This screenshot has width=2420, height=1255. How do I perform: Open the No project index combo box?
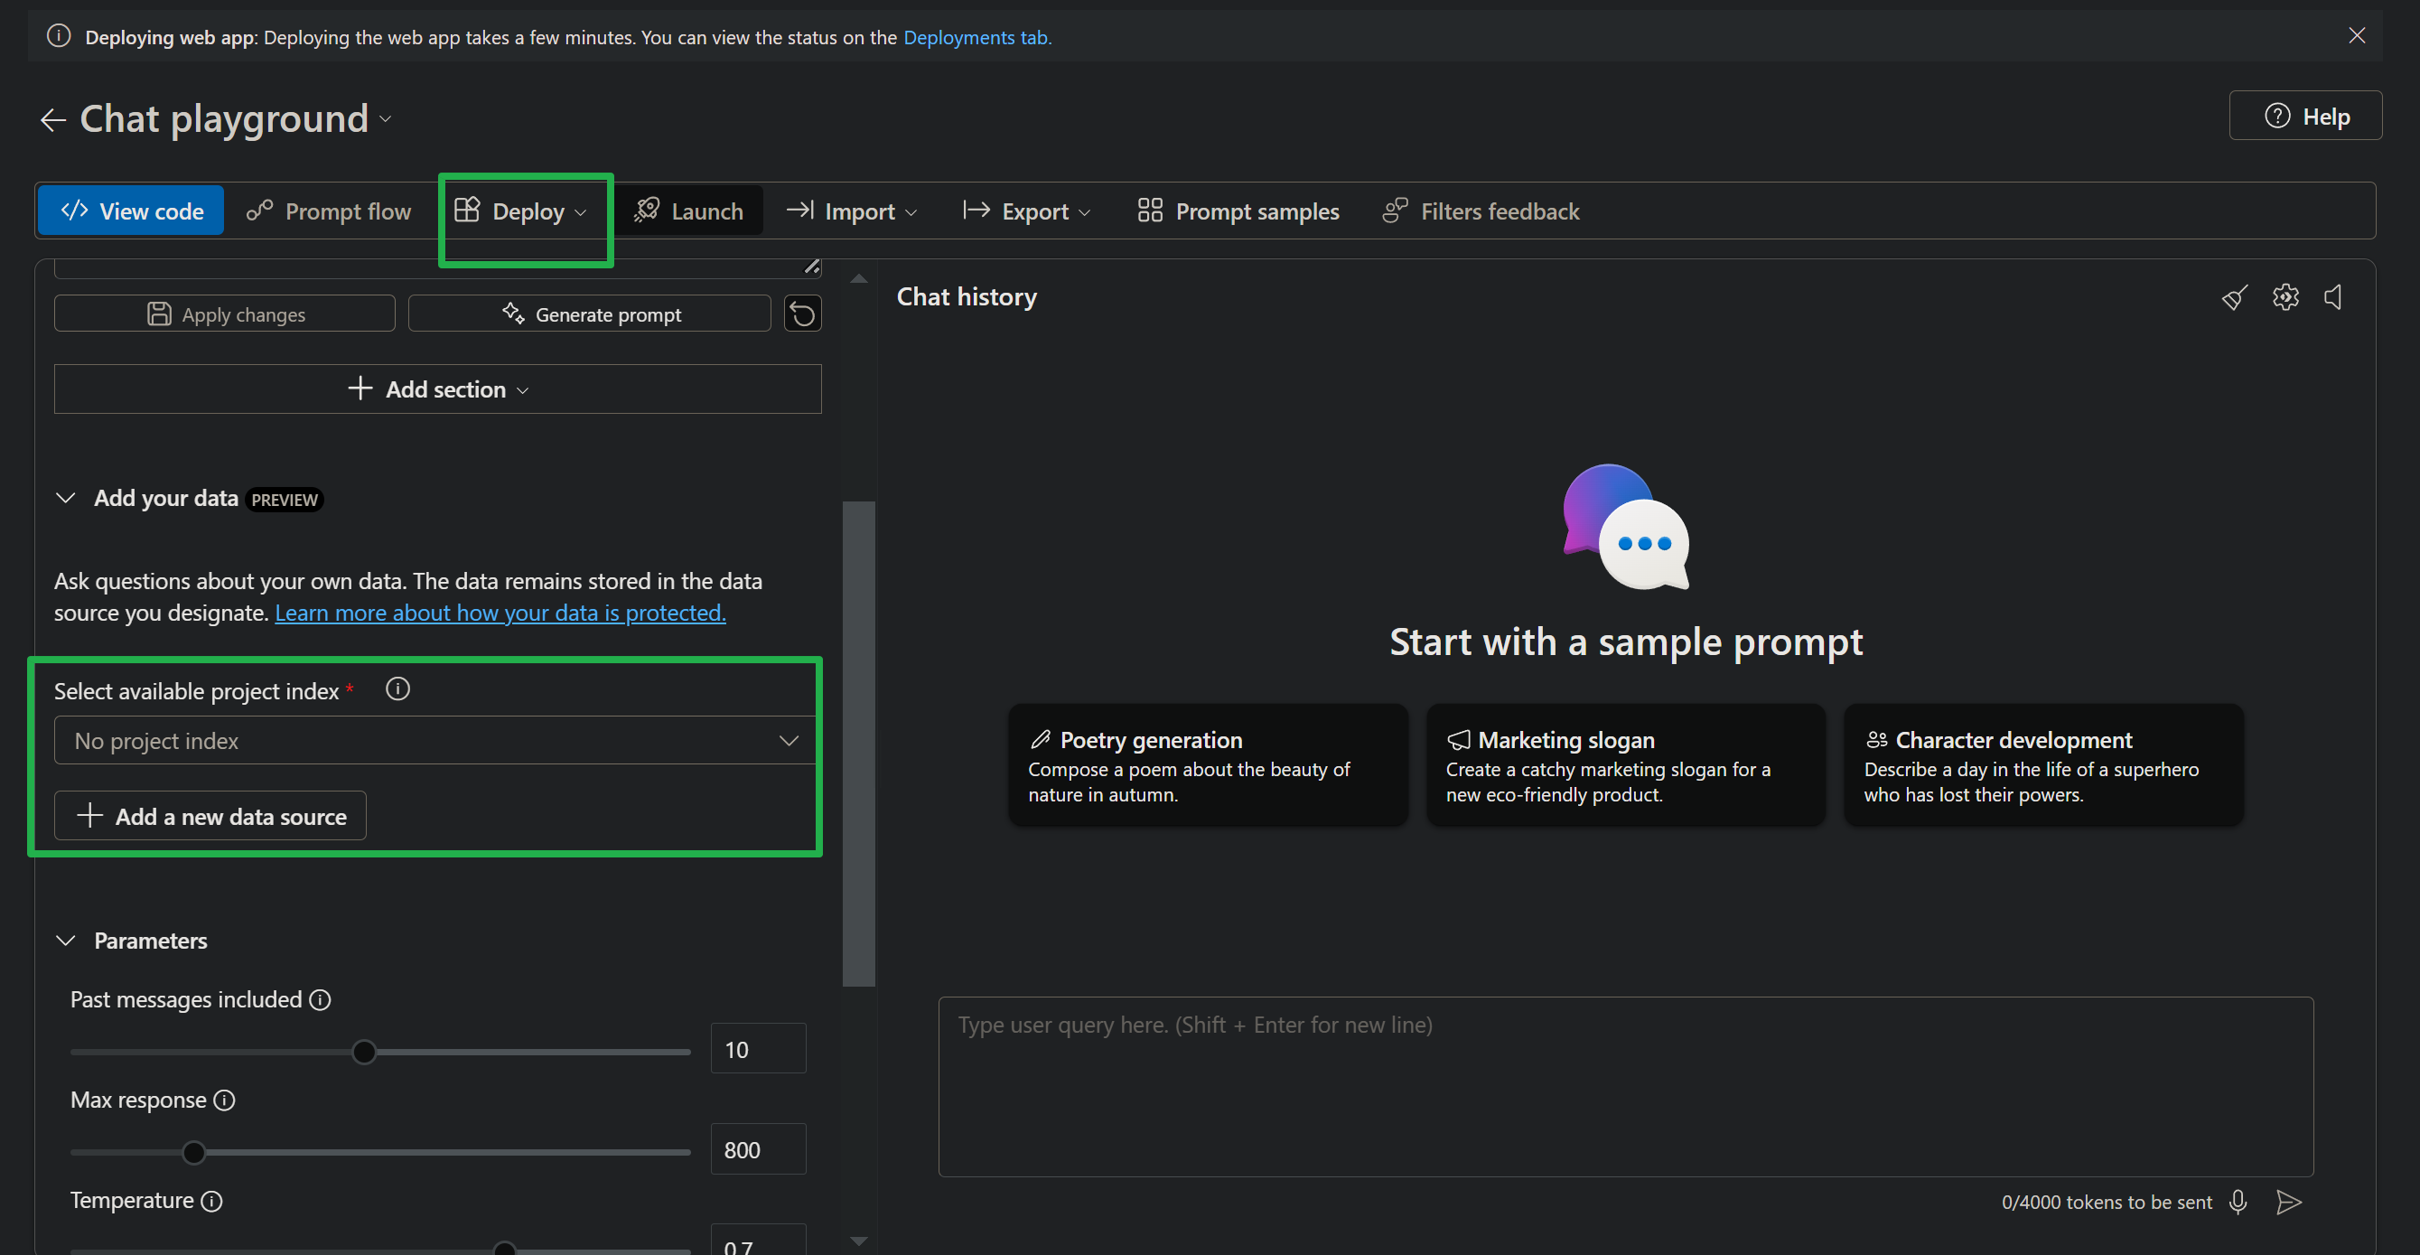click(434, 740)
